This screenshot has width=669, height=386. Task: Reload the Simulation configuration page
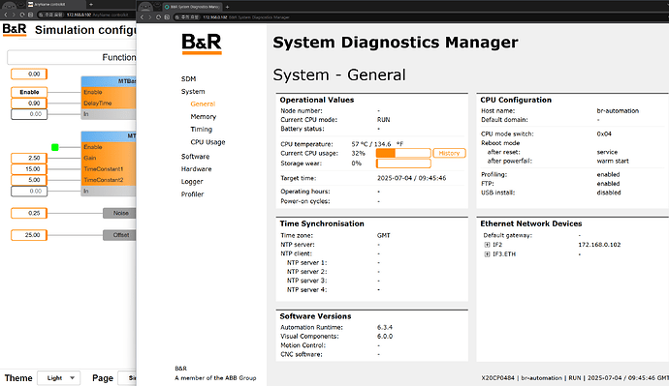coord(22,15)
